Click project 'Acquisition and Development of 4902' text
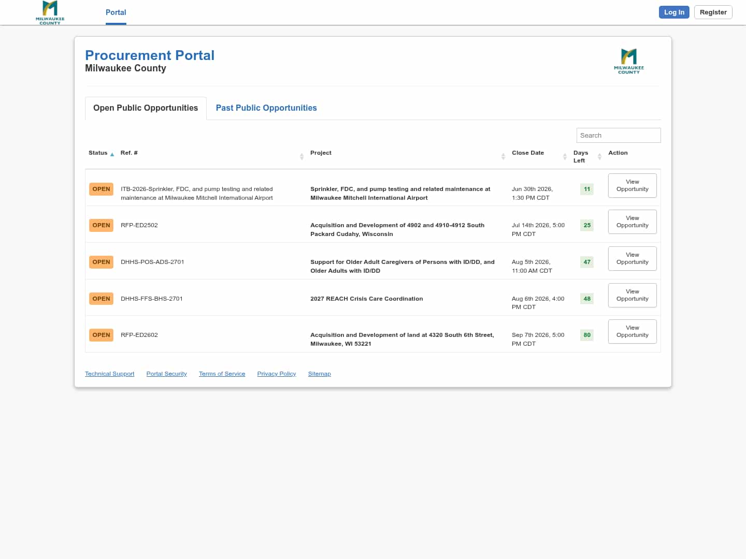The width and height of the screenshot is (746, 559). (397, 230)
